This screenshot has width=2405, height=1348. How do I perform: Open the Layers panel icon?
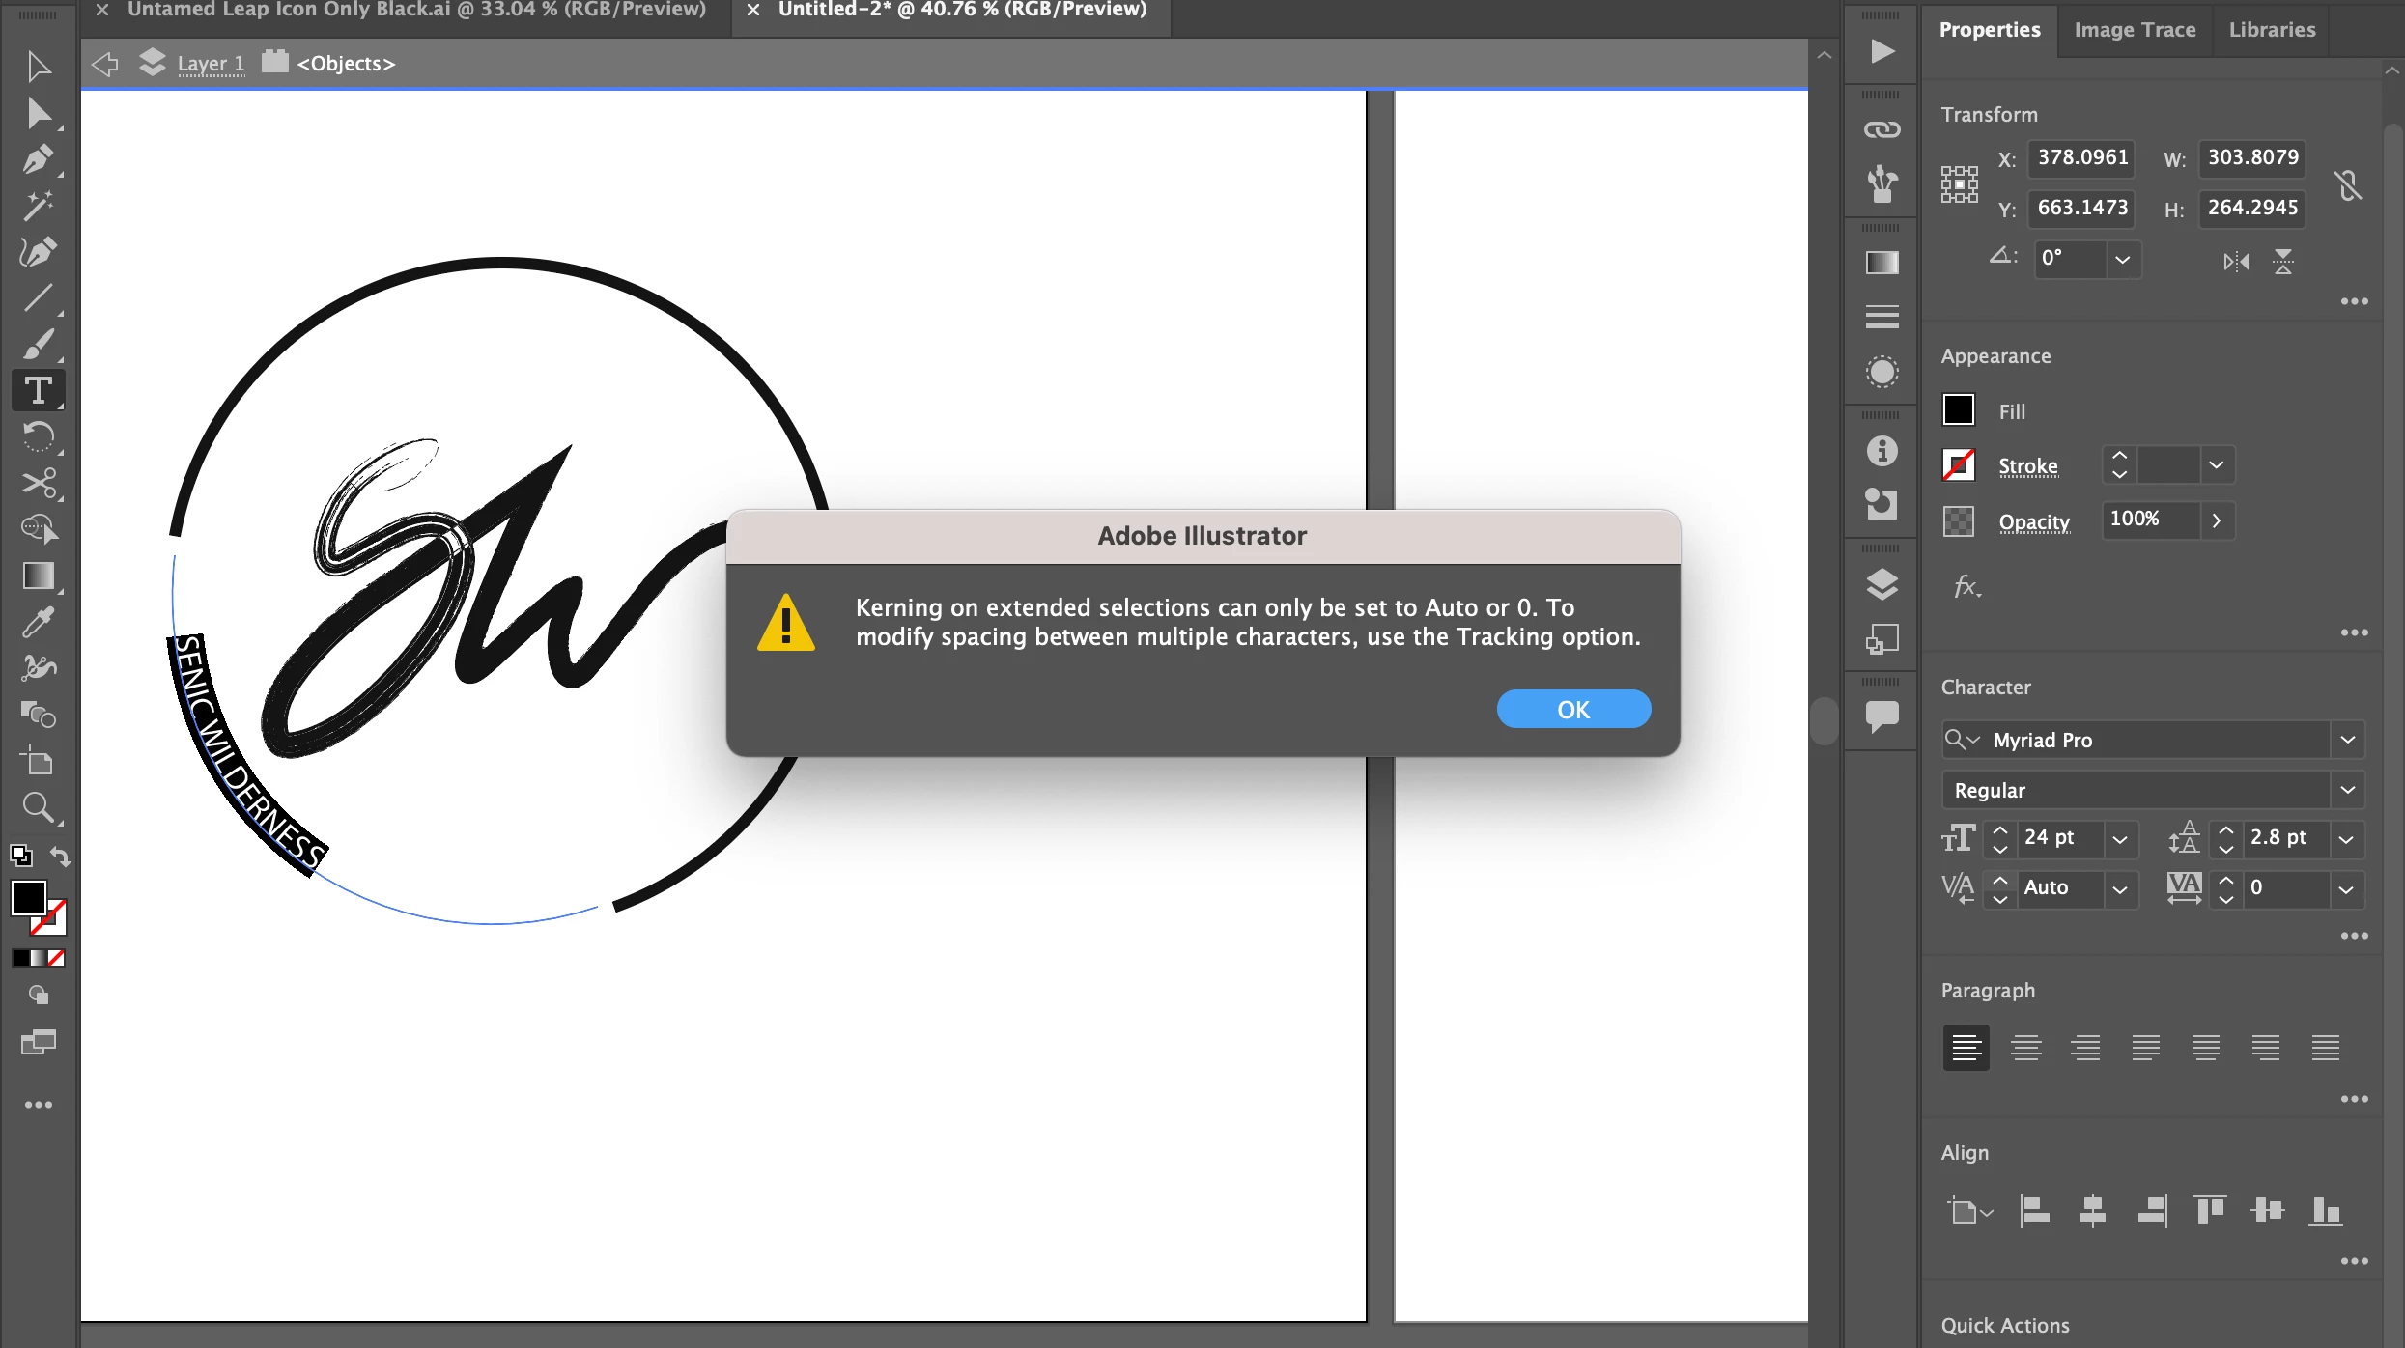pyautogui.click(x=1882, y=584)
